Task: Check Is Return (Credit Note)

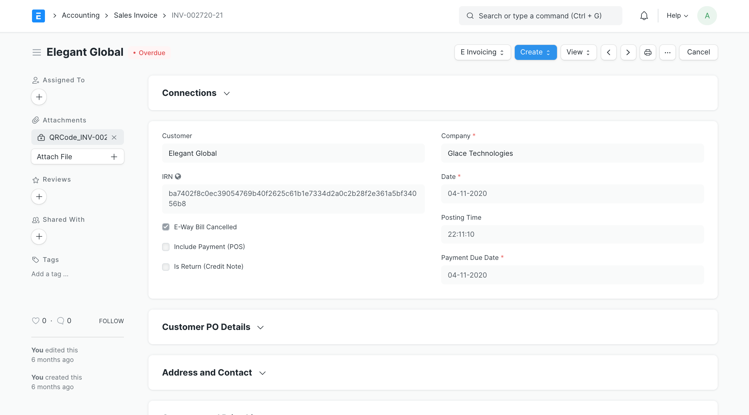Action: tap(166, 267)
